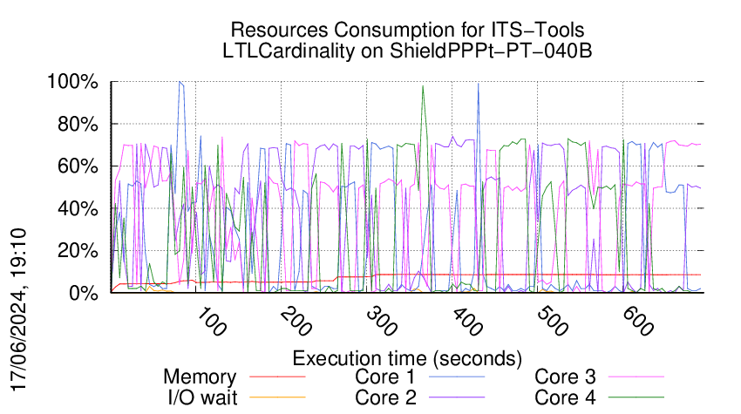Screen dimensions: 741x414
Task: Click the 600 x-axis tick label
Action: pos(638,322)
